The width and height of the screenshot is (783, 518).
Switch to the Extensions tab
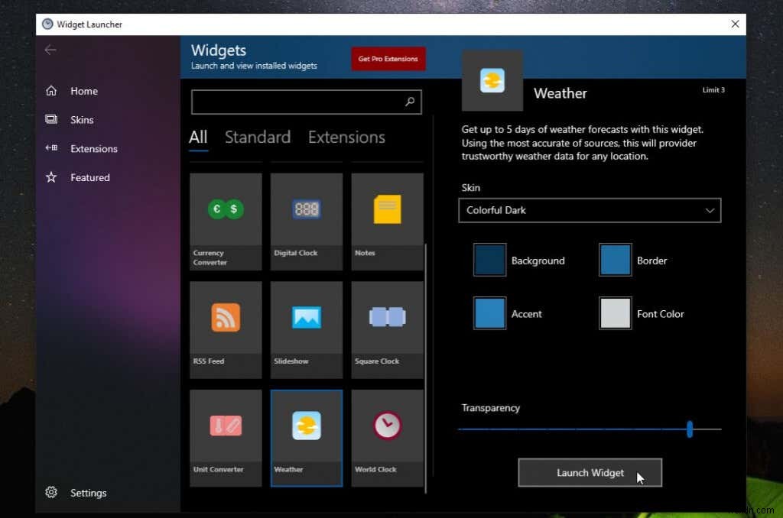coord(346,138)
